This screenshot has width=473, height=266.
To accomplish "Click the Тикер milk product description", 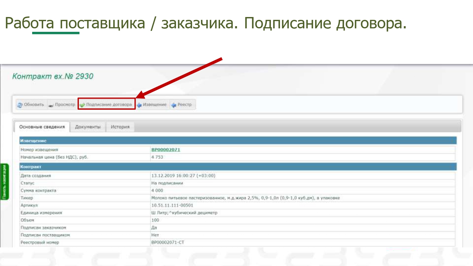I will coord(245,198).
